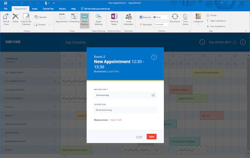Click the New York Room row
The image size is (250, 158).
point(30,98)
